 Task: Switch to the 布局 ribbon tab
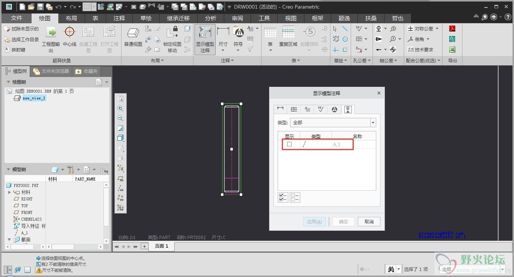tap(71, 18)
